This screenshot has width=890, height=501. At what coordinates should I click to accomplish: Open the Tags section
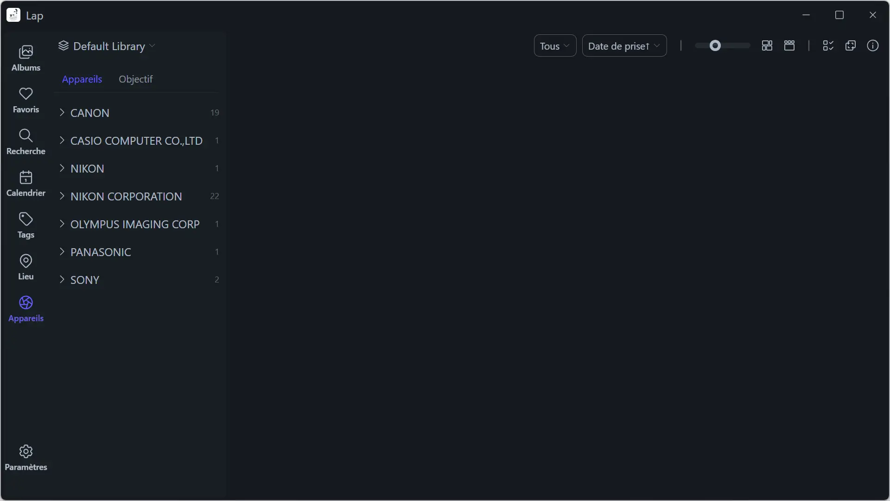(x=26, y=225)
